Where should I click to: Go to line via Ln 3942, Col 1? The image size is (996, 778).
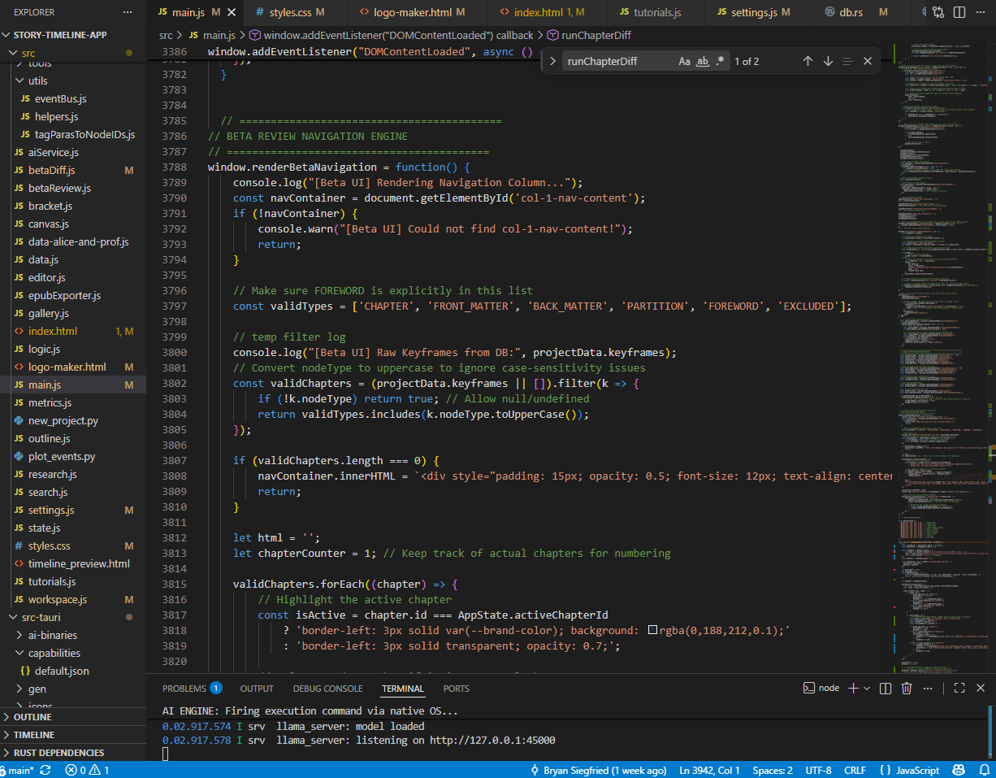709,770
